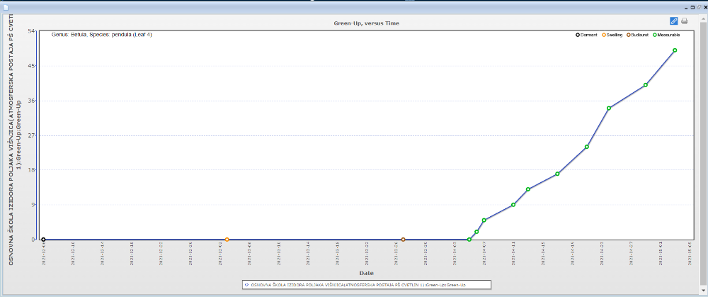Click the green data point near value 40
Screen dimensions: 708x297
645,85
